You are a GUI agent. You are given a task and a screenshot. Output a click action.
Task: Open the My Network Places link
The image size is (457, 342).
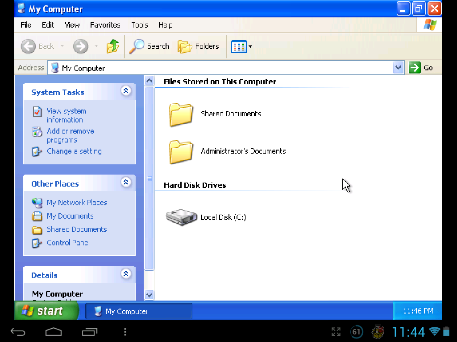coord(77,203)
